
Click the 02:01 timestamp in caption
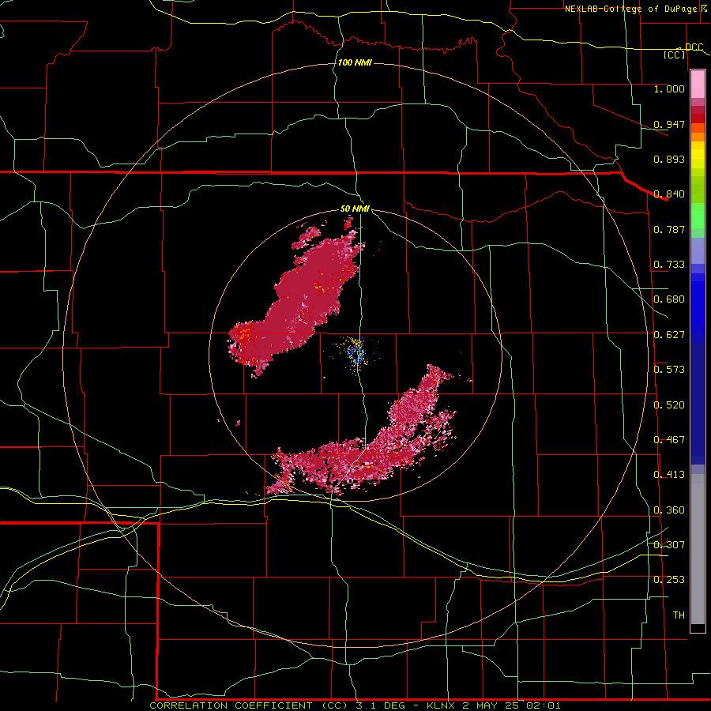click(544, 705)
